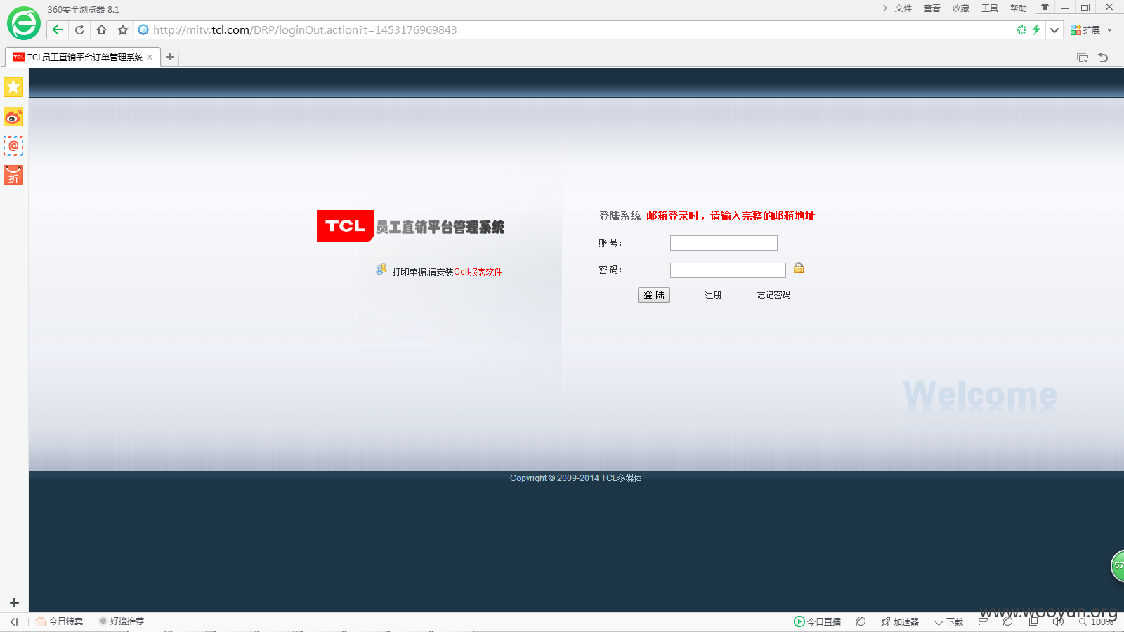Expand the arrow next to 扩展

coord(1110,30)
